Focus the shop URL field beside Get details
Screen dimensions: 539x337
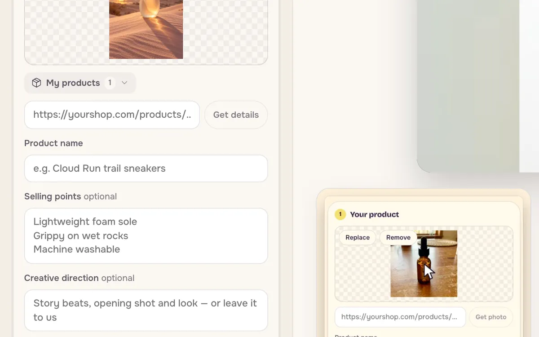[112, 115]
